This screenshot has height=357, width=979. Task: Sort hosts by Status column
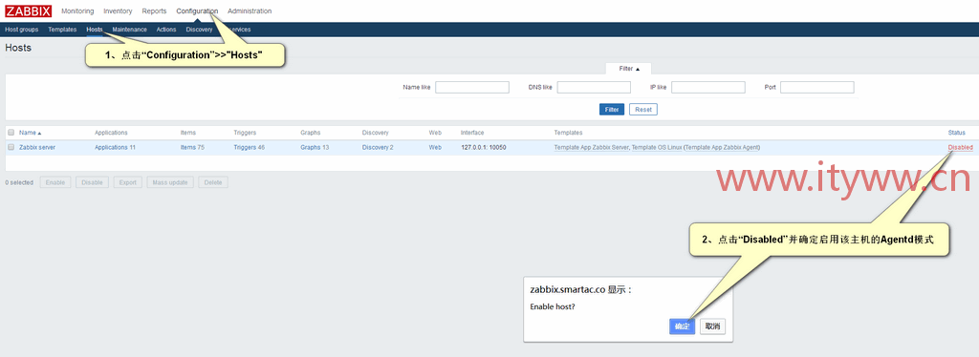tap(956, 133)
